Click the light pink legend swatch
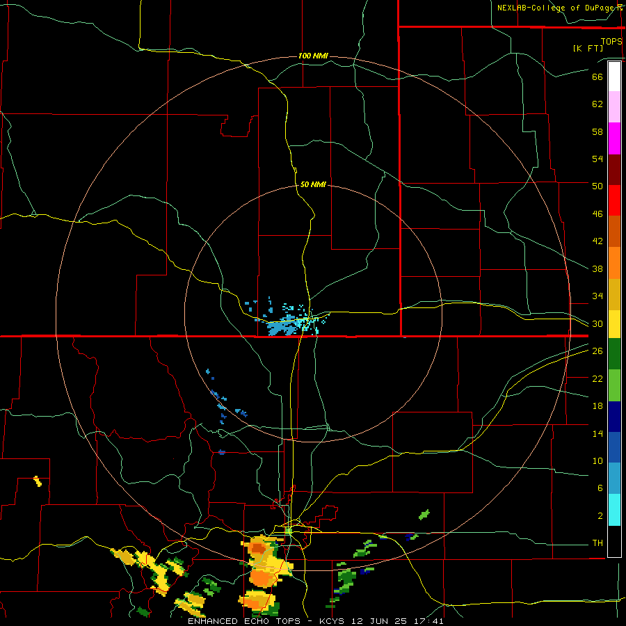This screenshot has height=626, width=626. (614, 107)
